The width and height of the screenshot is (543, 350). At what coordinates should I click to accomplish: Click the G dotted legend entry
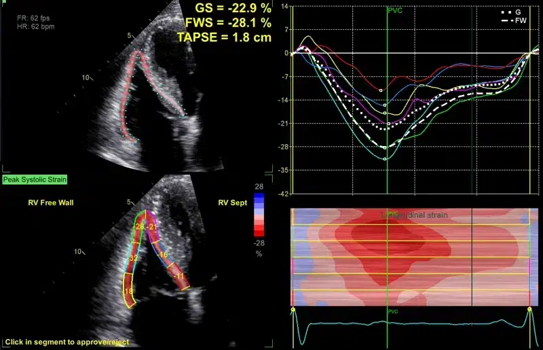pyautogui.click(x=510, y=12)
